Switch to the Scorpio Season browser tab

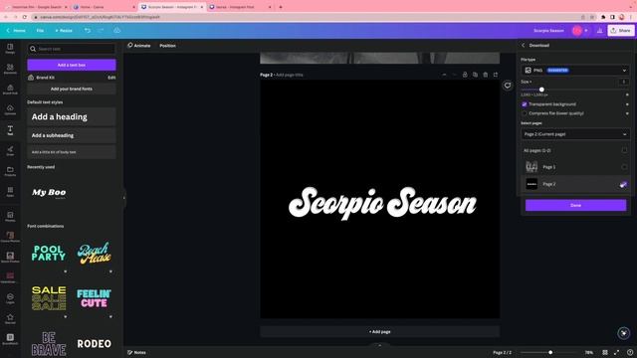pyautogui.click(x=172, y=7)
